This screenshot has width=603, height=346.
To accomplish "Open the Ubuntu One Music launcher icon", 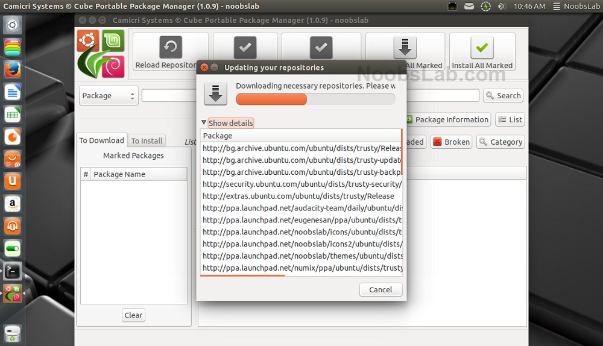I will tap(12, 226).
